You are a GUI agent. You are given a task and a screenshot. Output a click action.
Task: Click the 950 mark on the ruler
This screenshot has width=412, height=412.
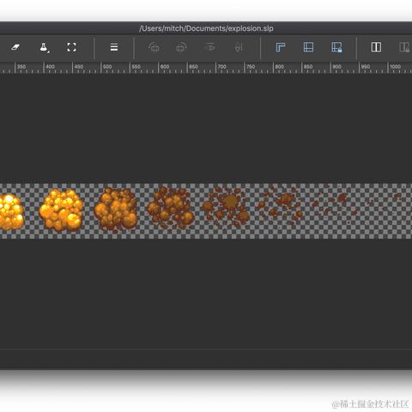pyautogui.click(x=366, y=67)
